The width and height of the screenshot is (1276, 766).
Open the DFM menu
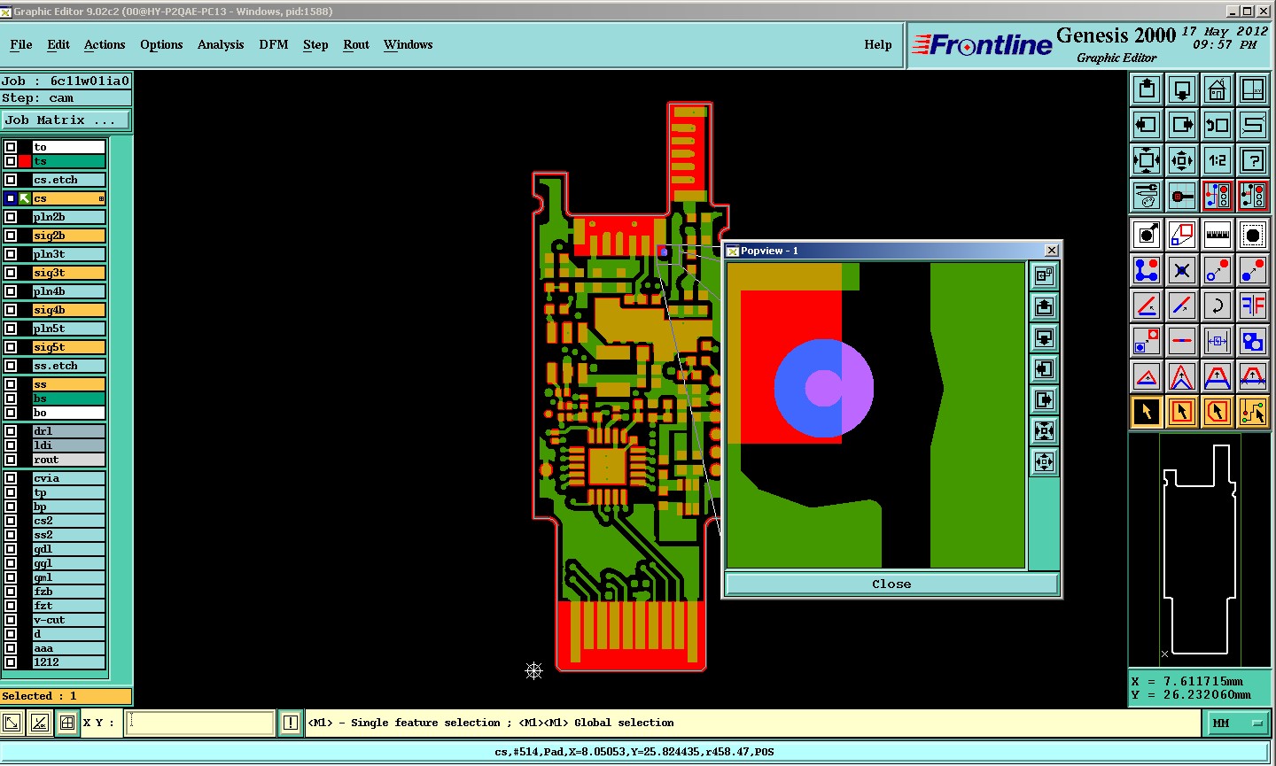tap(274, 44)
